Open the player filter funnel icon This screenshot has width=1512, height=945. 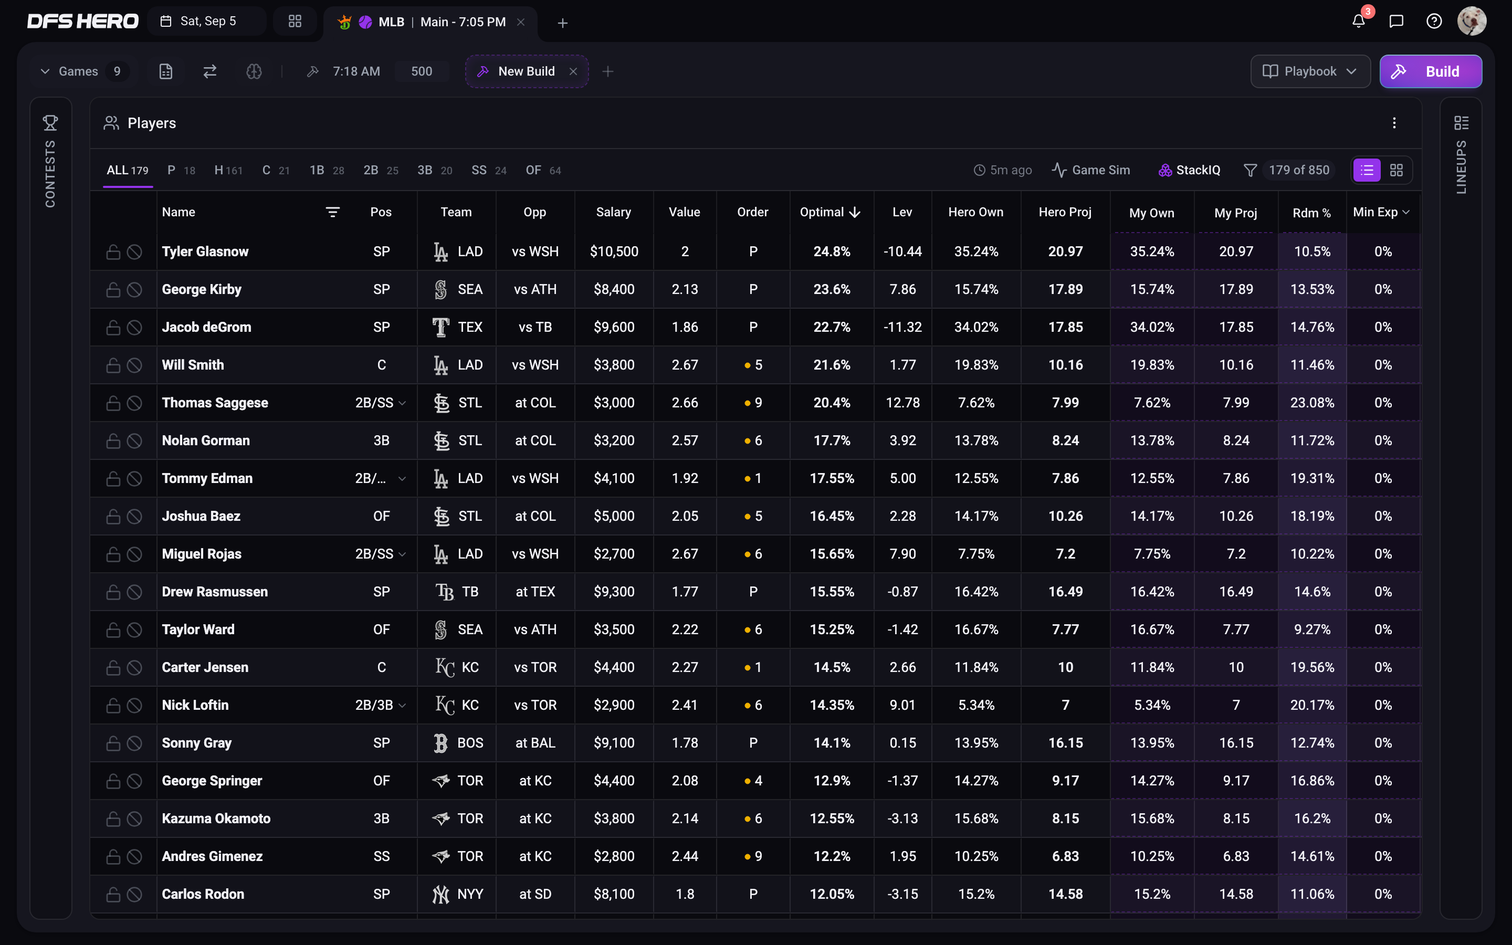tap(1249, 170)
